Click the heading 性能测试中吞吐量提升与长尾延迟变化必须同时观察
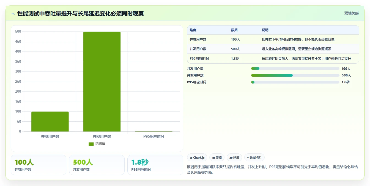The image size is (370, 186). point(81,14)
